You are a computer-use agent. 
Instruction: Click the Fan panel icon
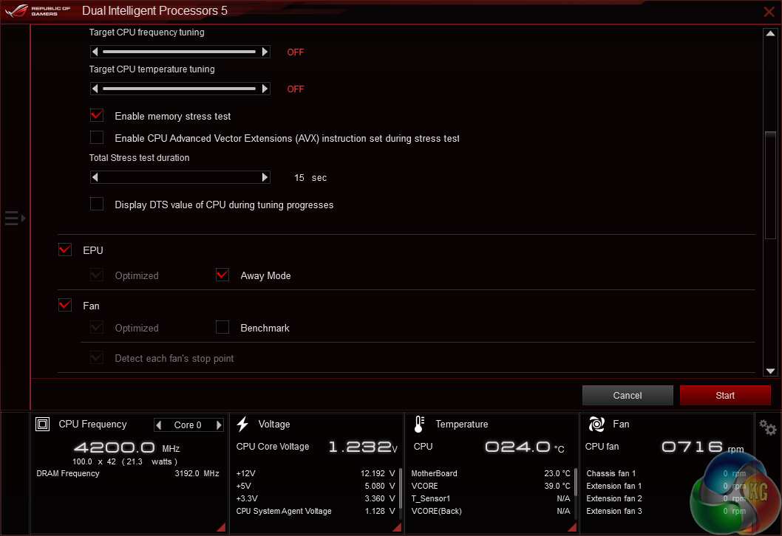tap(596, 424)
